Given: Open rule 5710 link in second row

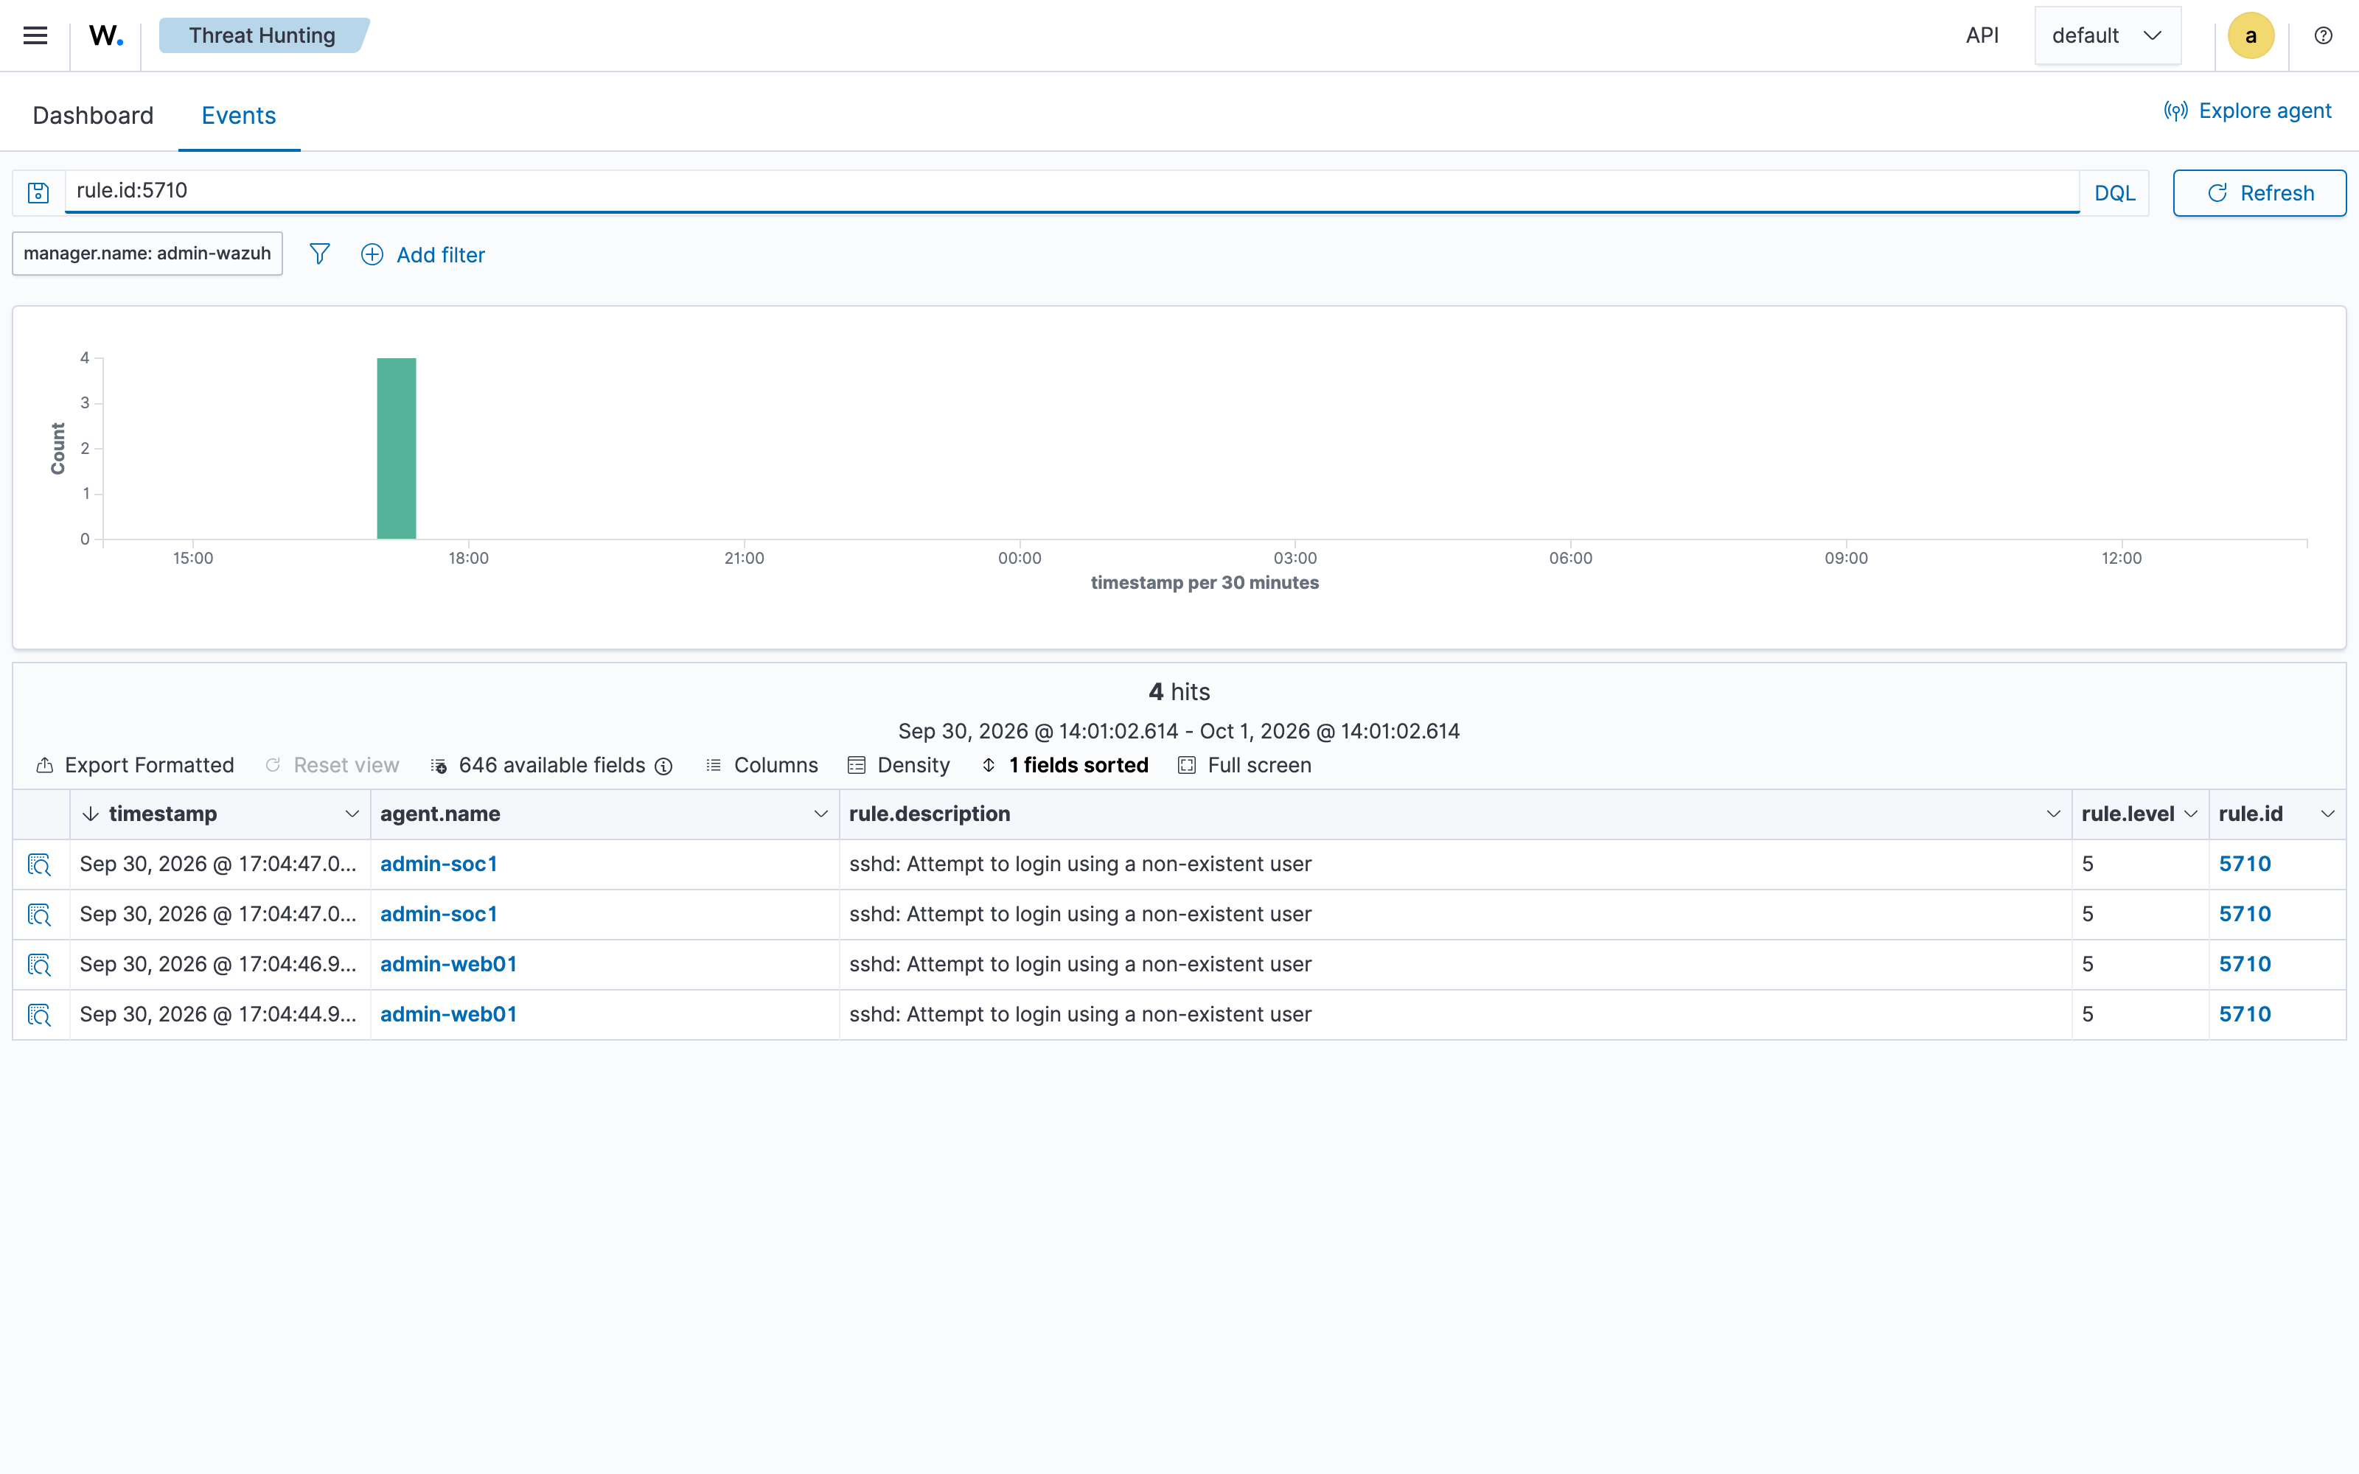Looking at the screenshot, I should [2245, 915].
